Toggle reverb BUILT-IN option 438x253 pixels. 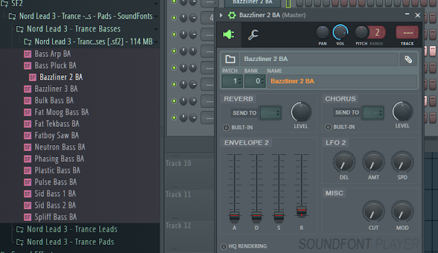[226, 128]
